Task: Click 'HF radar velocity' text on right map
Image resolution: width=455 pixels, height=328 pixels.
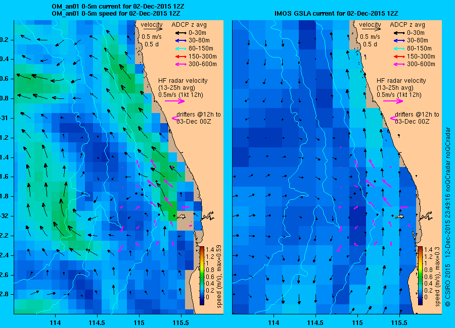Action: [401, 81]
